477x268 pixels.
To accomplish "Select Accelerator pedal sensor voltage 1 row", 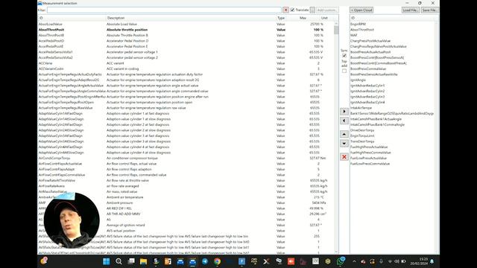I will click(186, 52).
